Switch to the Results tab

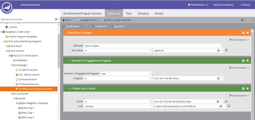(x=159, y=14)
